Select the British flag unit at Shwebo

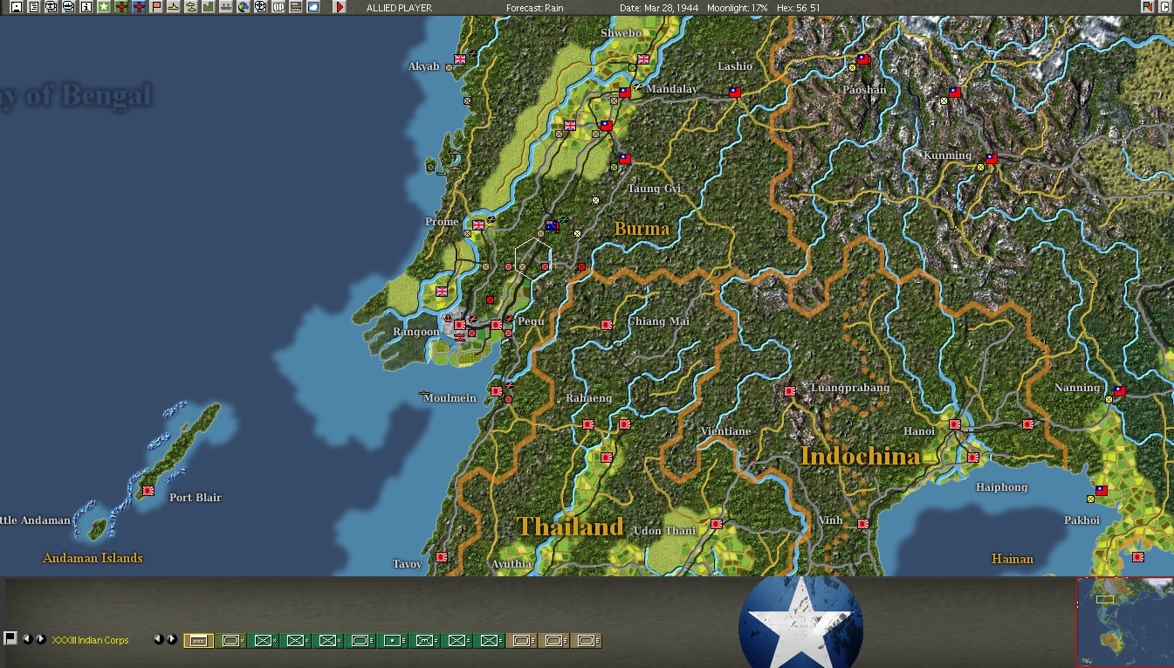(643, 59)
